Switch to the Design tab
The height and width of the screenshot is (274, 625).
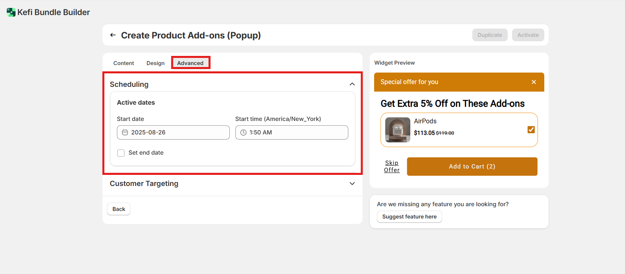[155, 63]
